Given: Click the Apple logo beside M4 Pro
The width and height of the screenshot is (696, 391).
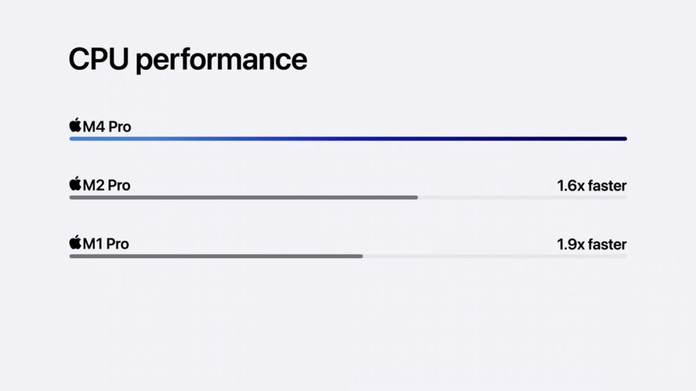Looking at the screenshot, I should 75,126.
